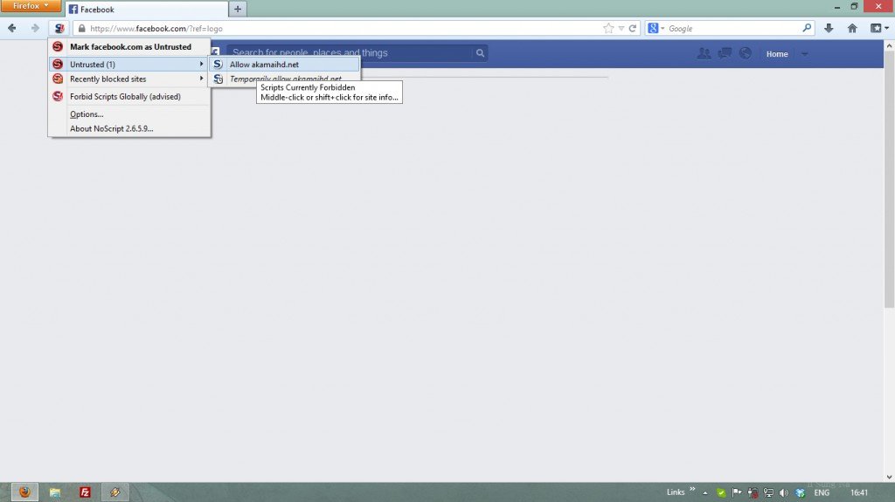Click the Dropbox tray icon
The width and height of the screenshot is (895, 502).
(x=801, y=493)
